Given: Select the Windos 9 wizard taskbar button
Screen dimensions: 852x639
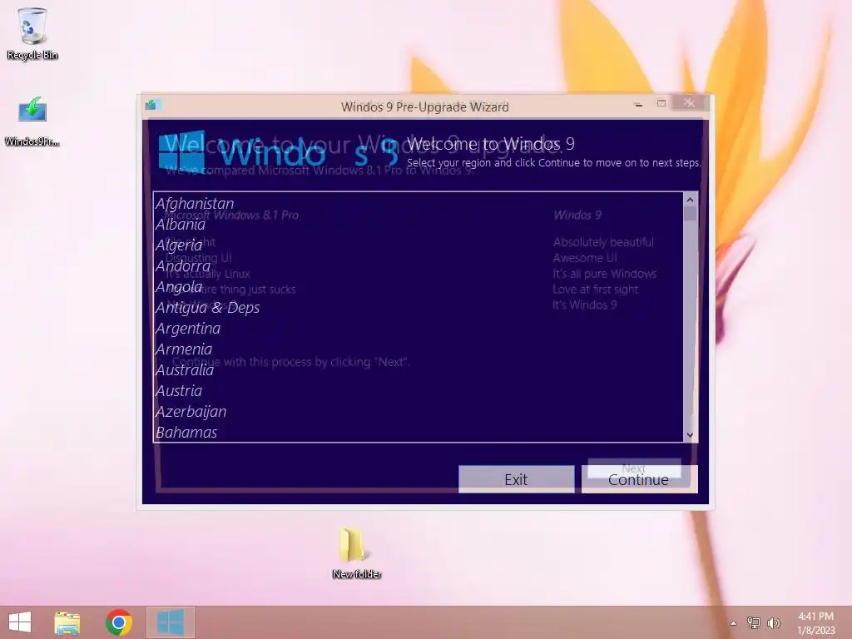Looking at the screenshot, I should [170, 622].
